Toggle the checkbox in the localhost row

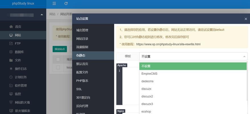coord(58,67)
